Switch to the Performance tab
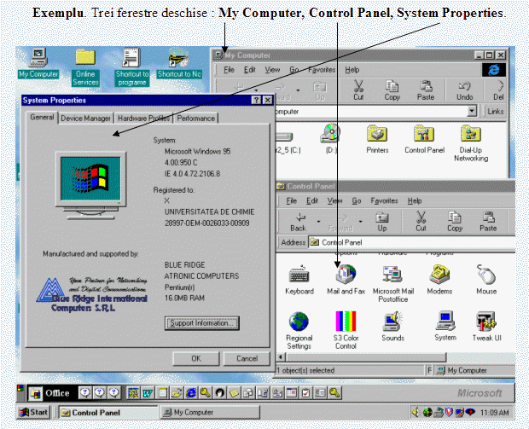This screenshot has width=529, height=429. 195,119
